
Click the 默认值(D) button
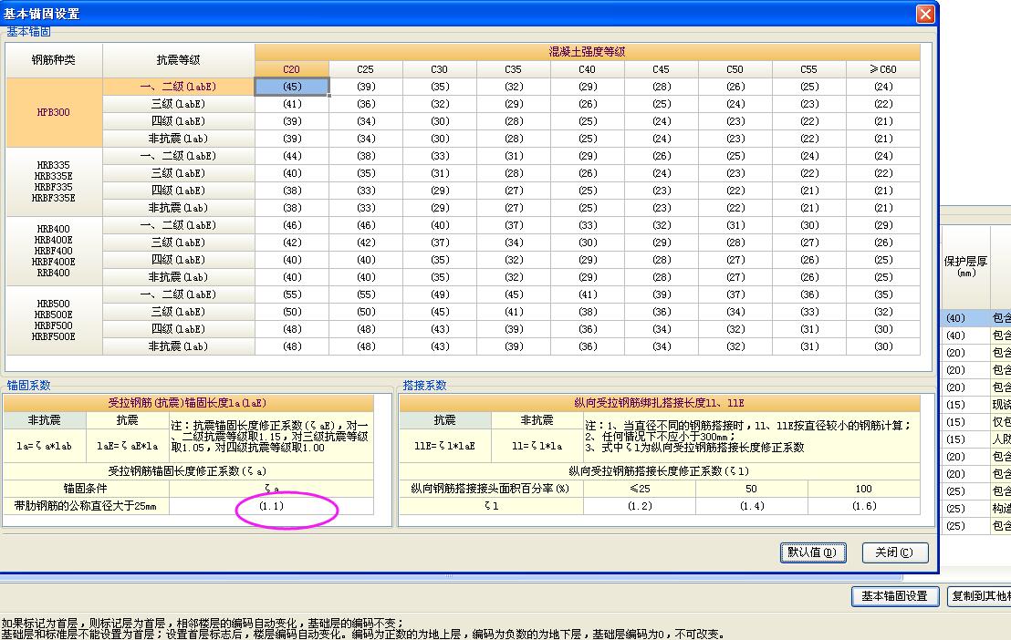[x=812, y=552]
